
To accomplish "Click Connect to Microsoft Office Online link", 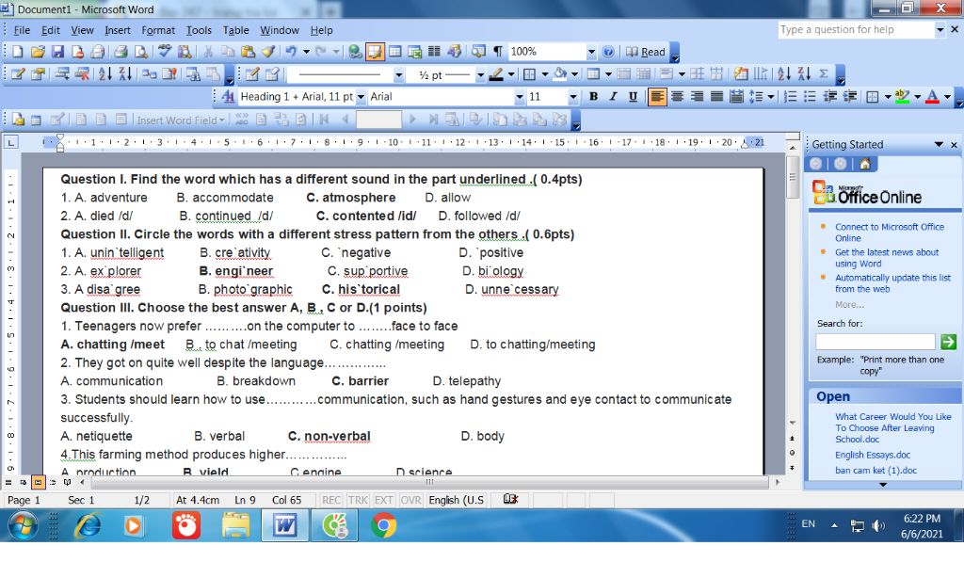I will [x=889, y=233].
